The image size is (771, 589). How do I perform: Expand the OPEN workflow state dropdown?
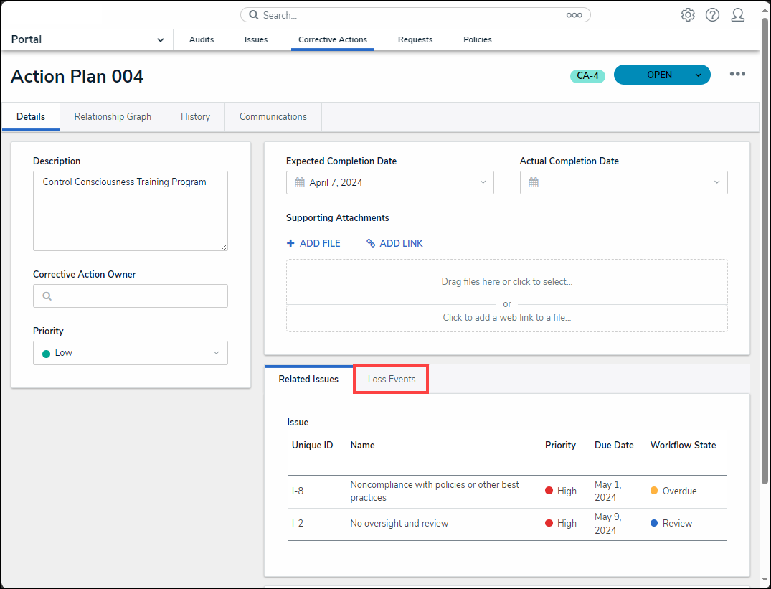[699, 75]
